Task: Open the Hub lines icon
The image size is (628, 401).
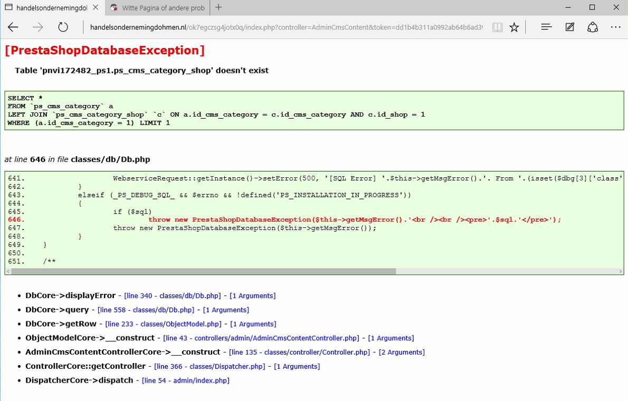Action: pos(546,27)
